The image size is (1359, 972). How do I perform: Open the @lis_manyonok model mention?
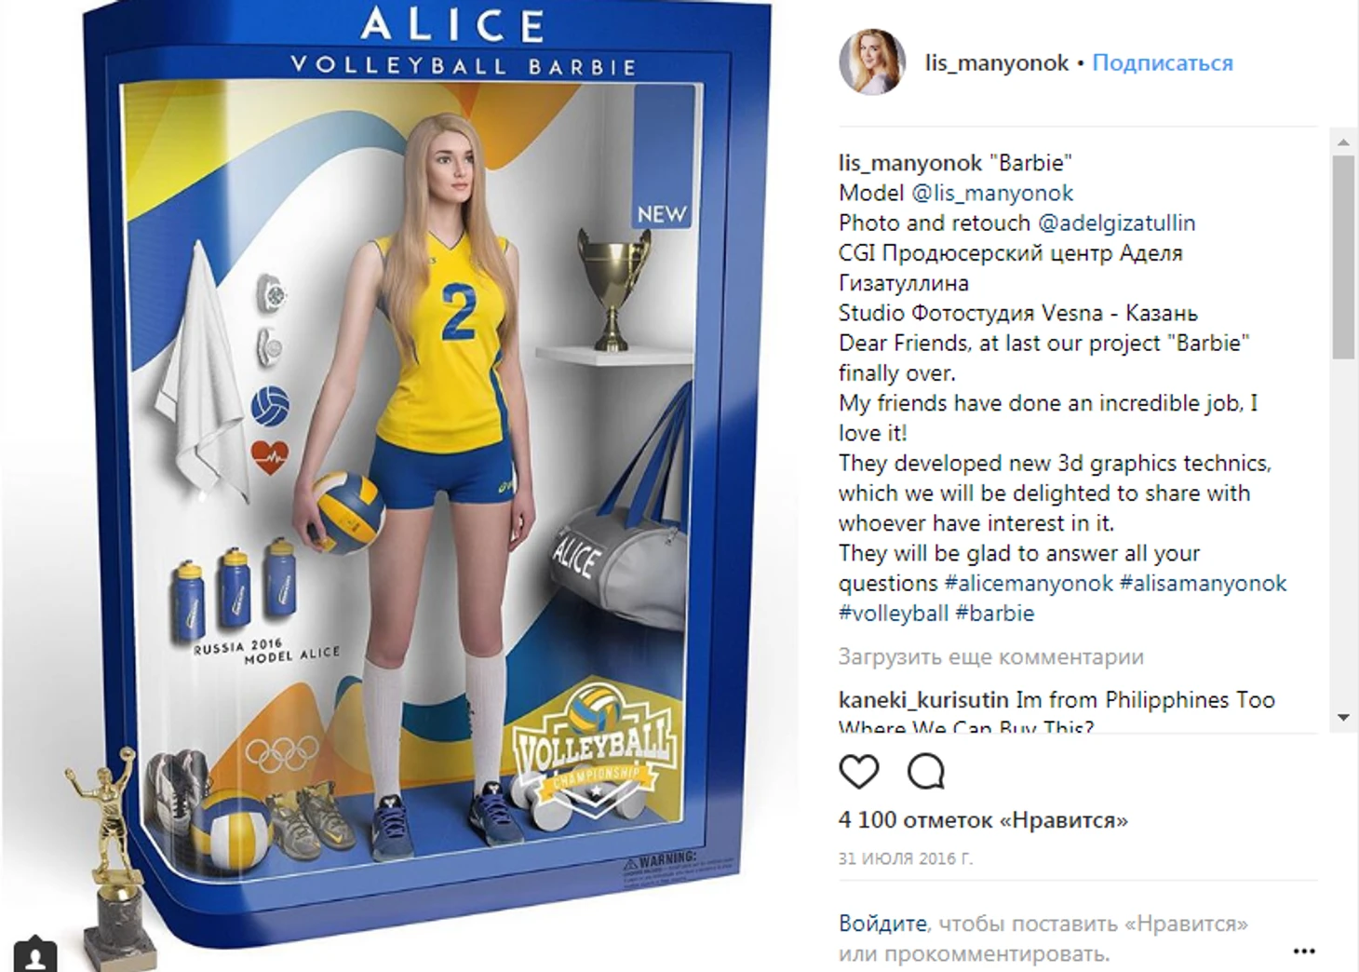[991, 194]
